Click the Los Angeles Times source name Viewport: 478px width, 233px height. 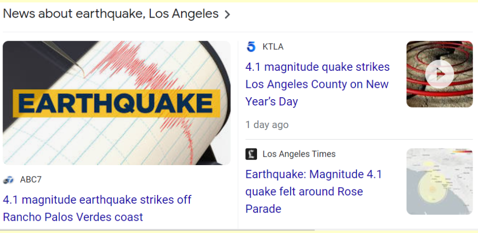pos(299,154)
